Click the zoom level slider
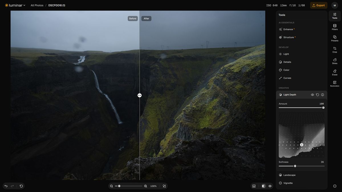Image resolution: width=342 pixels, height=192 pixels. click(129, 186)
